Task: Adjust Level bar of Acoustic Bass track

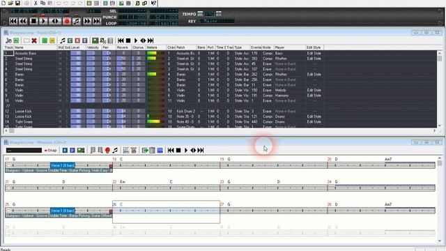Action: pyautogui.click(x=77, y=53)
